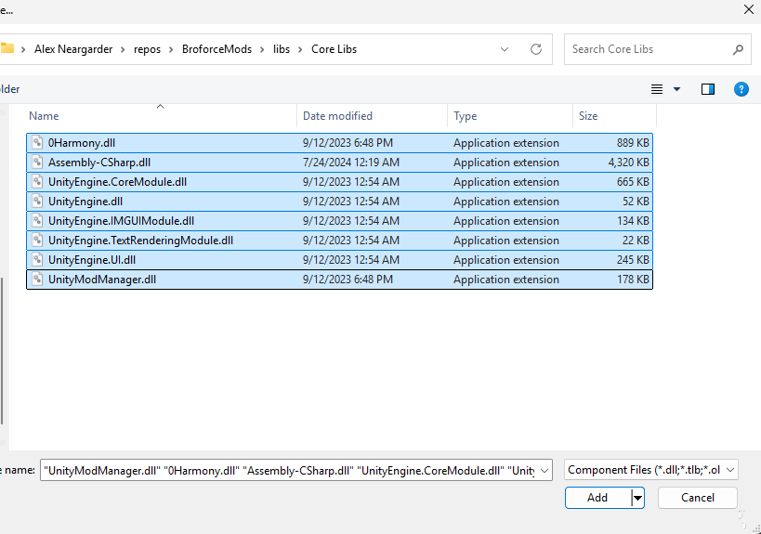This screenshot has height=534, width=761.
Task: Open the Component Files type dropdown
Action: 730,470
